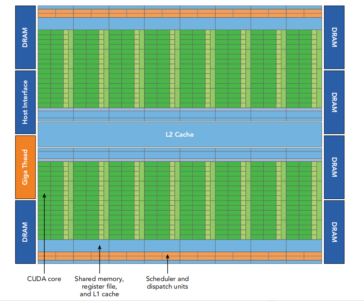Select the third DRAM block from top on right
364x301 pixels.
click(334, 167)
